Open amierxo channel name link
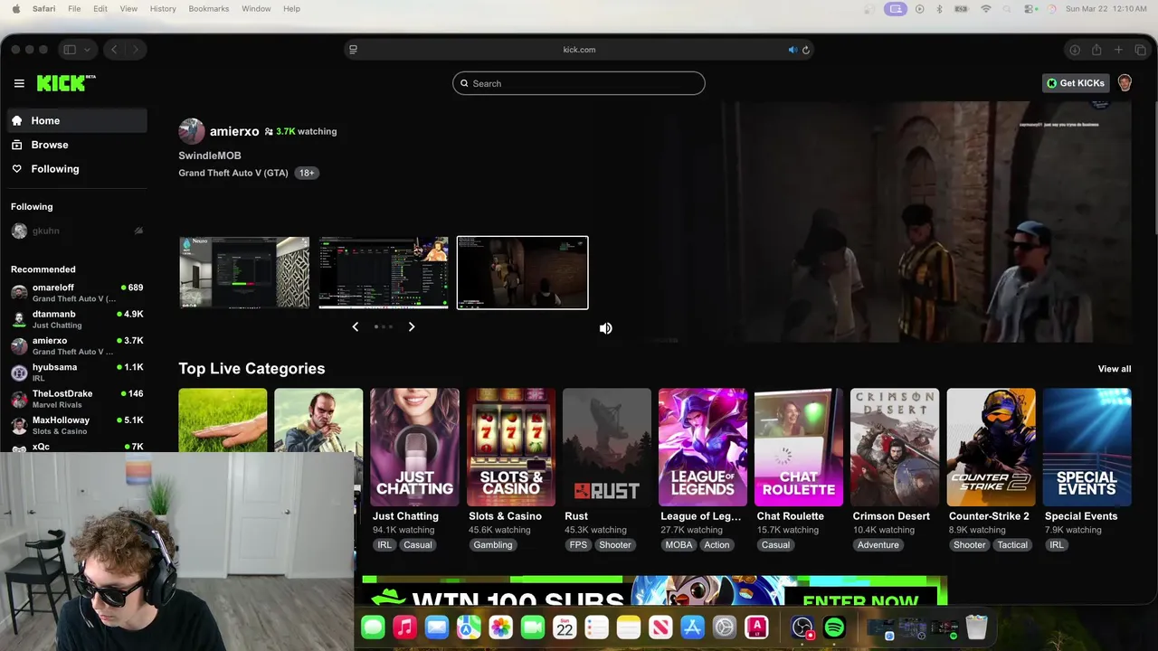Screen dimensions: 1158x651 pos(234,131)
